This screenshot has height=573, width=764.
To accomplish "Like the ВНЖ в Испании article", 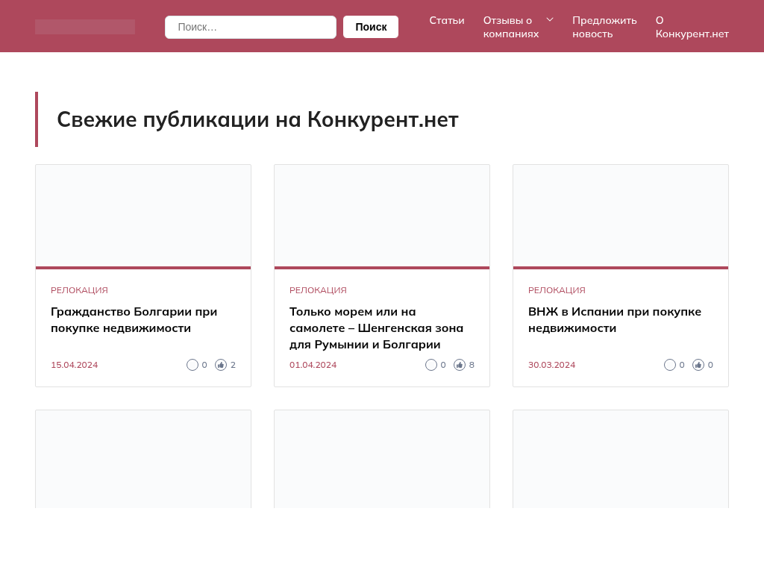I will coord(698,365).
